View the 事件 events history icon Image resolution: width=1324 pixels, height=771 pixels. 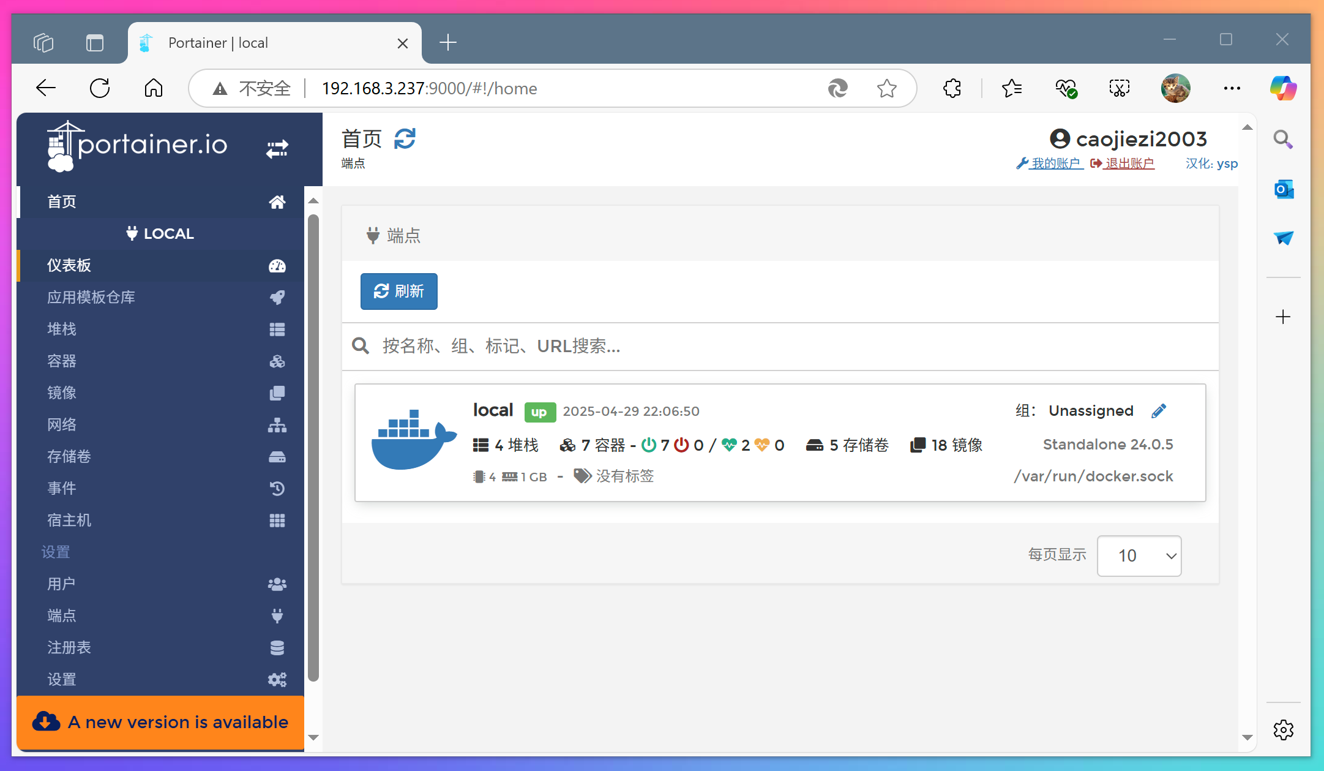click(277, 489)
